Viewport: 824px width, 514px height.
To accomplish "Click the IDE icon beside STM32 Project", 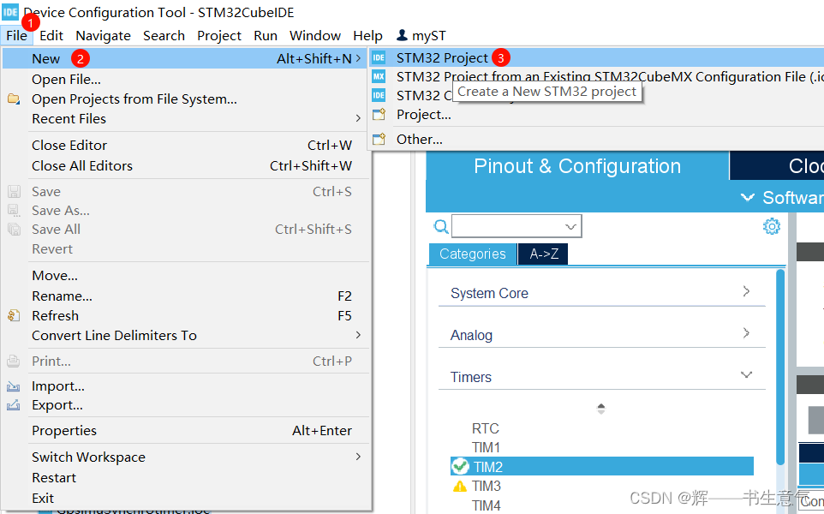I will click(x=379, y=57).
